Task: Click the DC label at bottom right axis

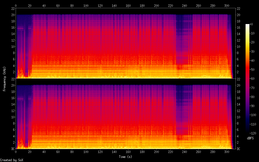Action: point(239,149)
